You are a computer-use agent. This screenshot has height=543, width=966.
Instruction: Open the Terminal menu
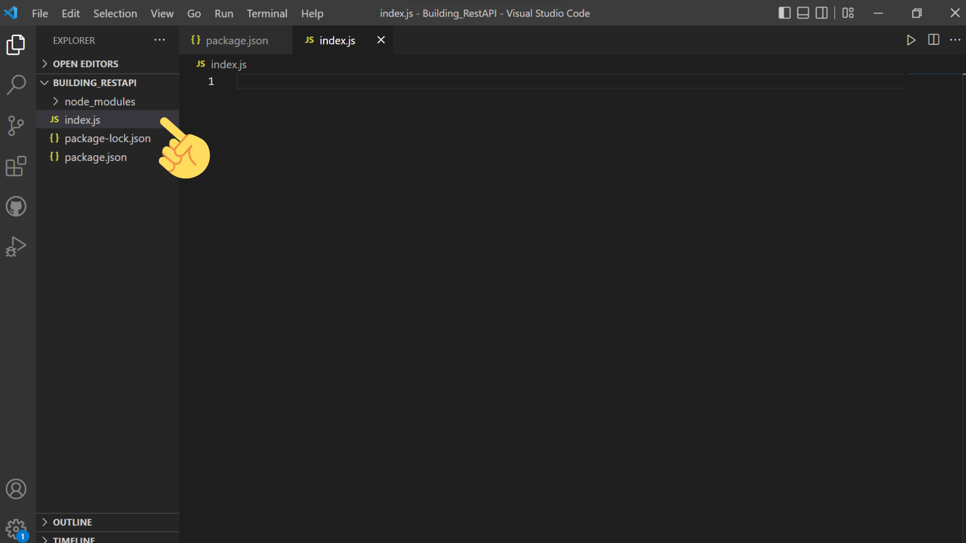(x=267, y=14)
